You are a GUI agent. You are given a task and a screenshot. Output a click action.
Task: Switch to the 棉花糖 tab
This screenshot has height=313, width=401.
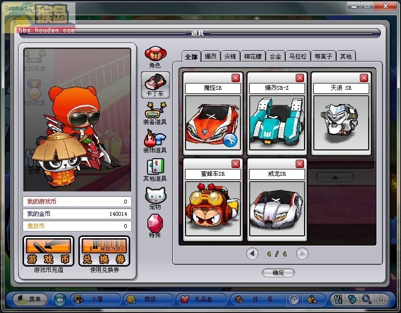[x=253, y=56]
